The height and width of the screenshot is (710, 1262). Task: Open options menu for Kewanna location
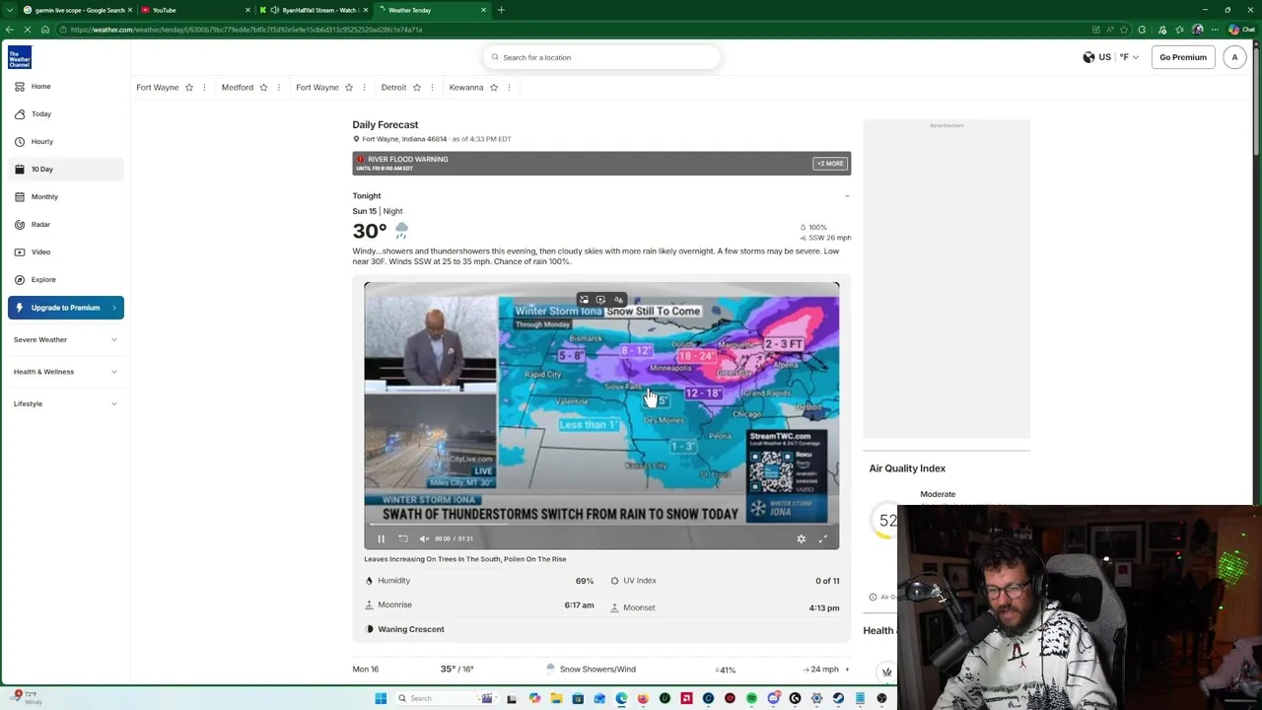tap(509, 87)
